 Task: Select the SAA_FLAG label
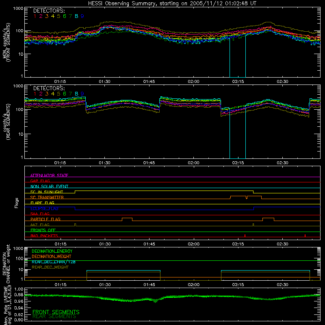(40, 214)
